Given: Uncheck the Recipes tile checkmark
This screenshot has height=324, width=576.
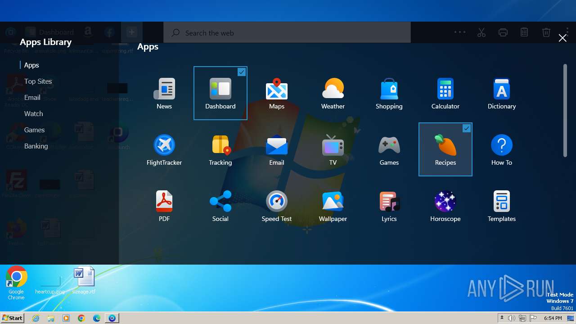Looking at the screenshot, I should pos(467,128).
